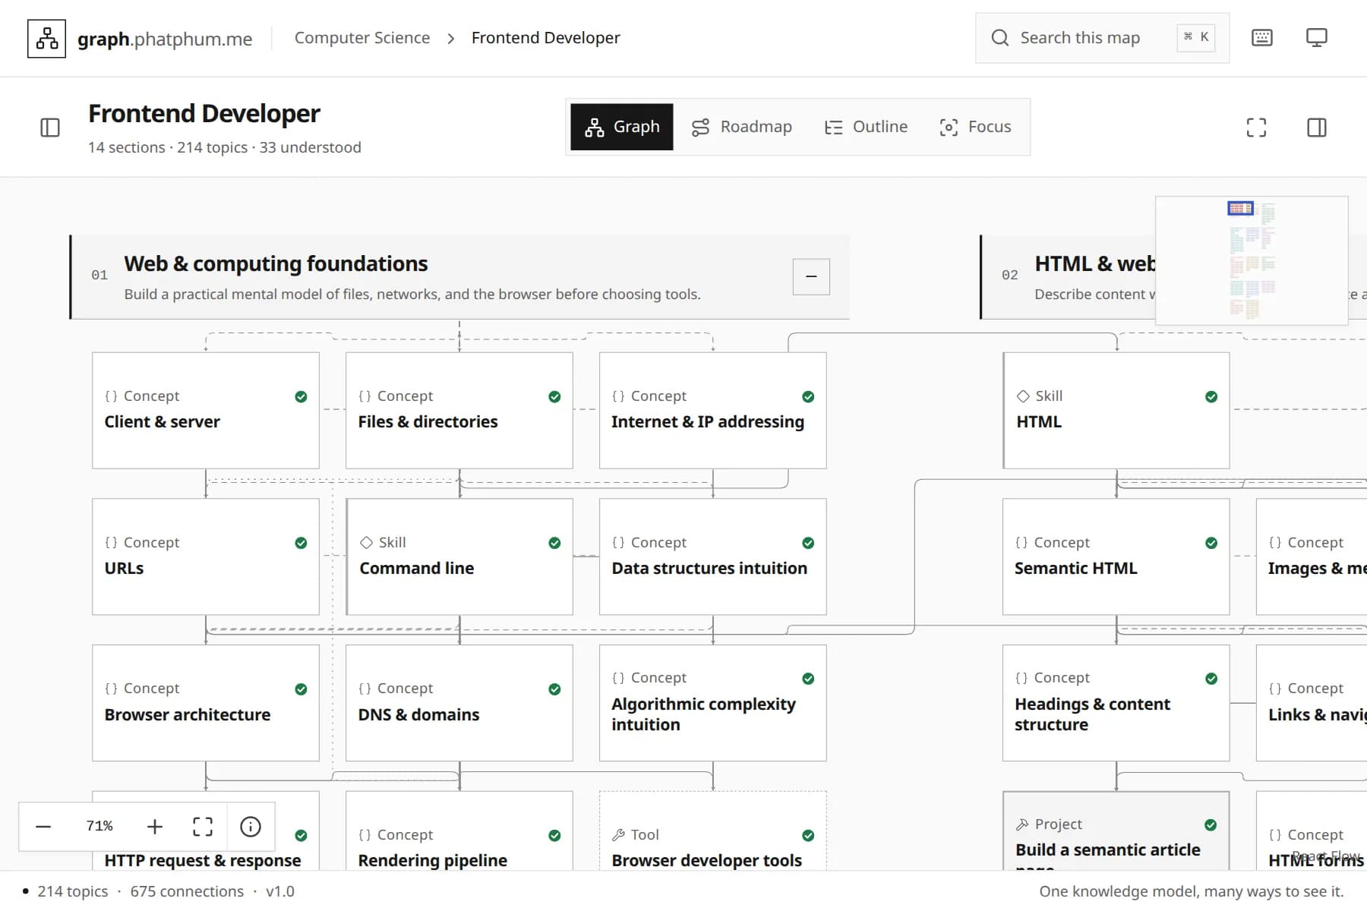Switch to the Roadmap view tab
The image size is (1367, 911).
point(742,127)
